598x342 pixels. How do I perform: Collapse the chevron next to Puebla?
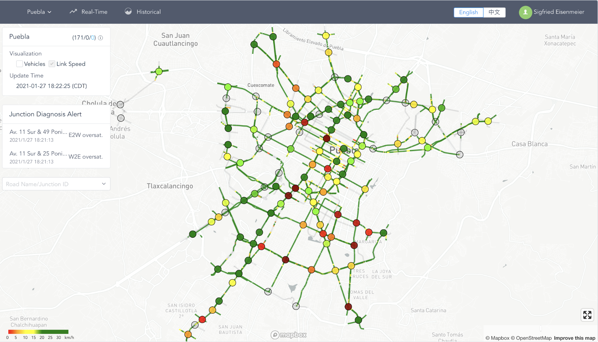50,12
